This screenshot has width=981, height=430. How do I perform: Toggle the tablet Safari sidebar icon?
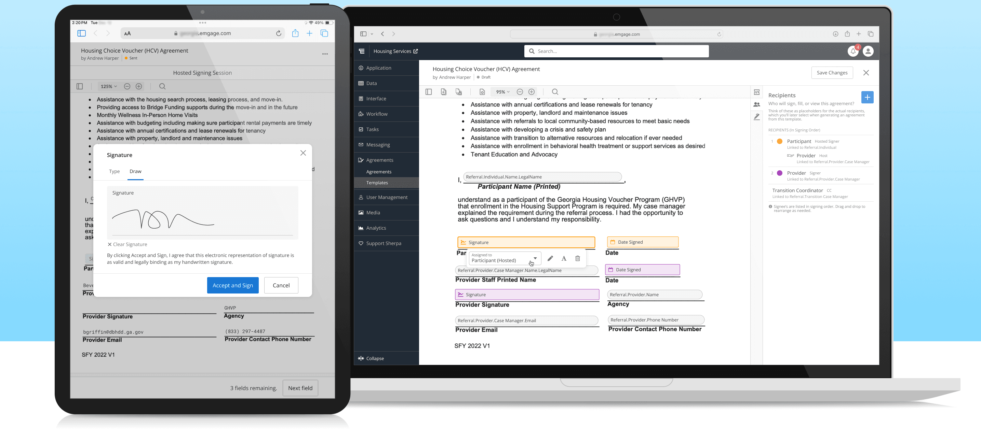pos(81,33)
